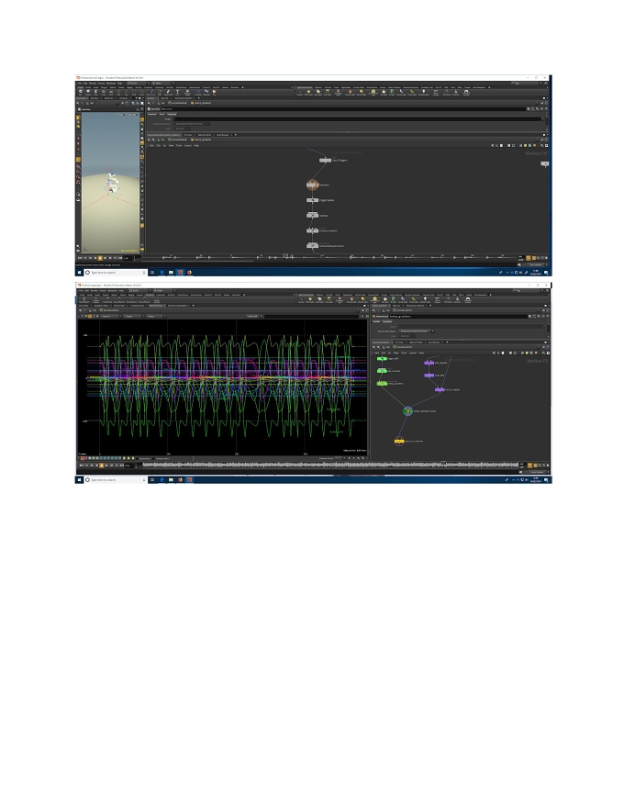Screen dimensions: 624x808
Task: Click the key icon right of bottom timeline
Action: 529,466
